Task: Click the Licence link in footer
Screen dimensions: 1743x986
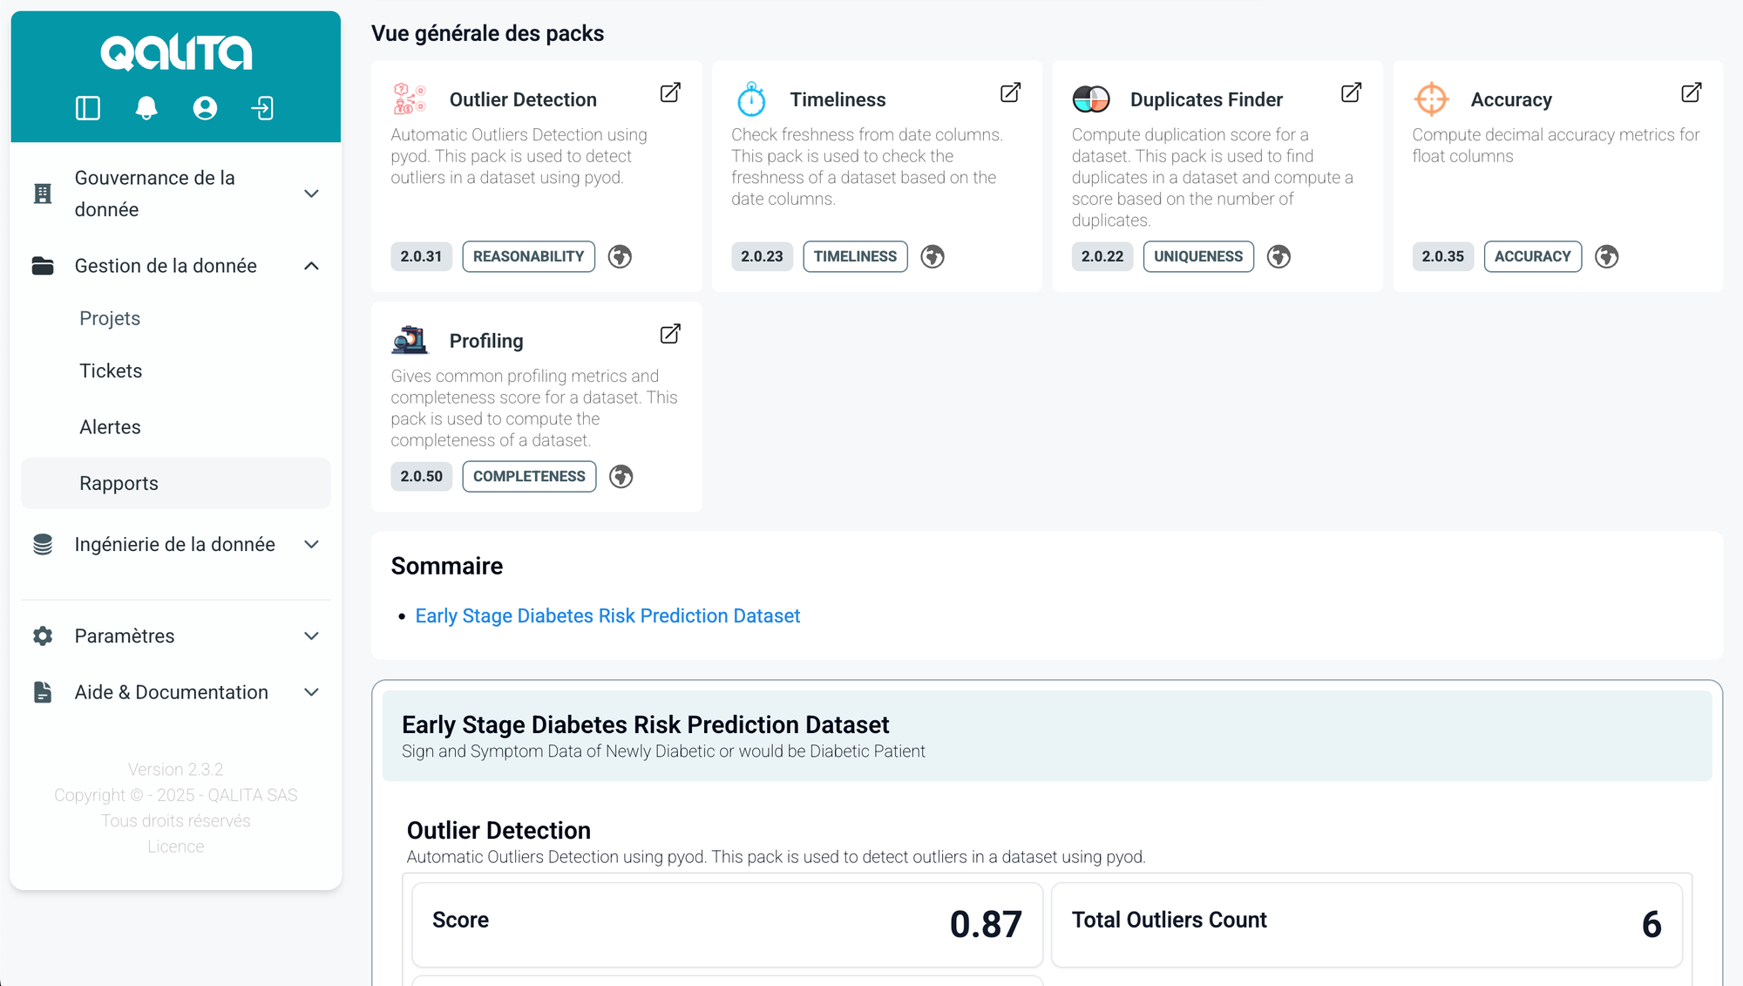Action: coord(175,847)
